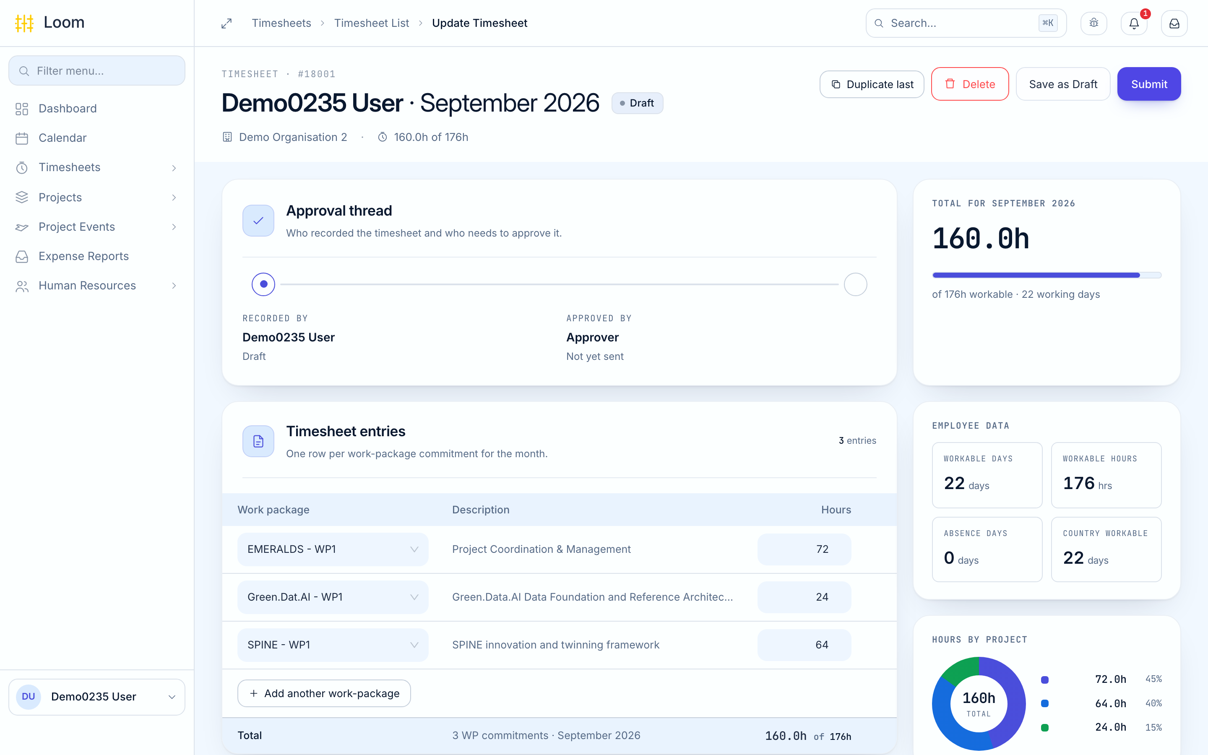Click the Loom logo icon
1208x755 pixels.
click(24, 23)
